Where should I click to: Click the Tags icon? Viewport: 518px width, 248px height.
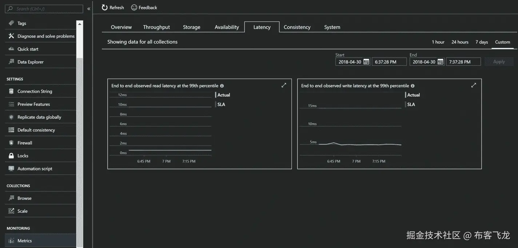coord(11,23)
